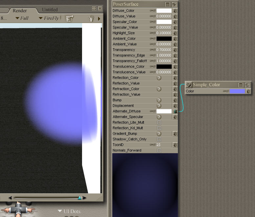Click the Highlight_Size node plug icon
The width and height of the screenshot is (255, 217).
point(175,33)
